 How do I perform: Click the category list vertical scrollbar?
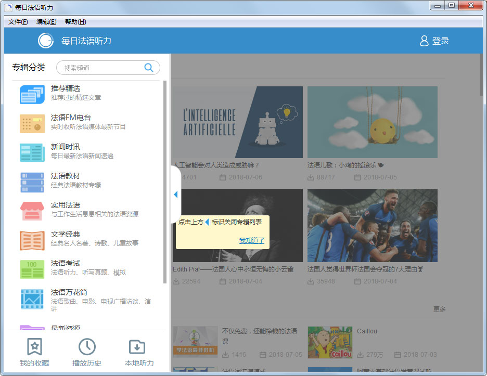(x=165, y=182)
